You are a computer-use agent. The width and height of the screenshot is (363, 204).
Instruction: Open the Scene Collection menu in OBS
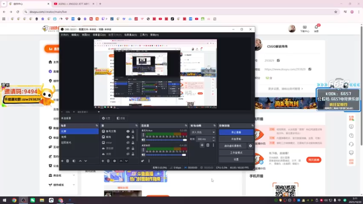coord(131,35)
